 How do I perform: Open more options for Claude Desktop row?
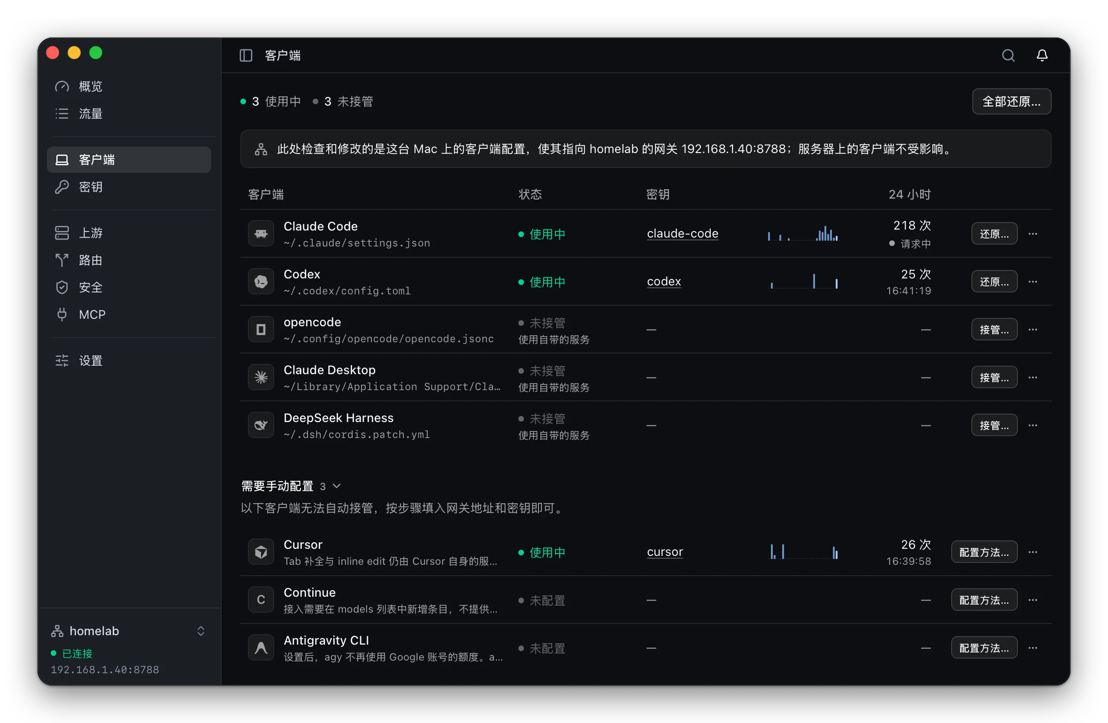point(1033,377)
